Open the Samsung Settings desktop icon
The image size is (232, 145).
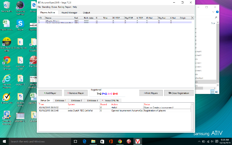[20, 6]
